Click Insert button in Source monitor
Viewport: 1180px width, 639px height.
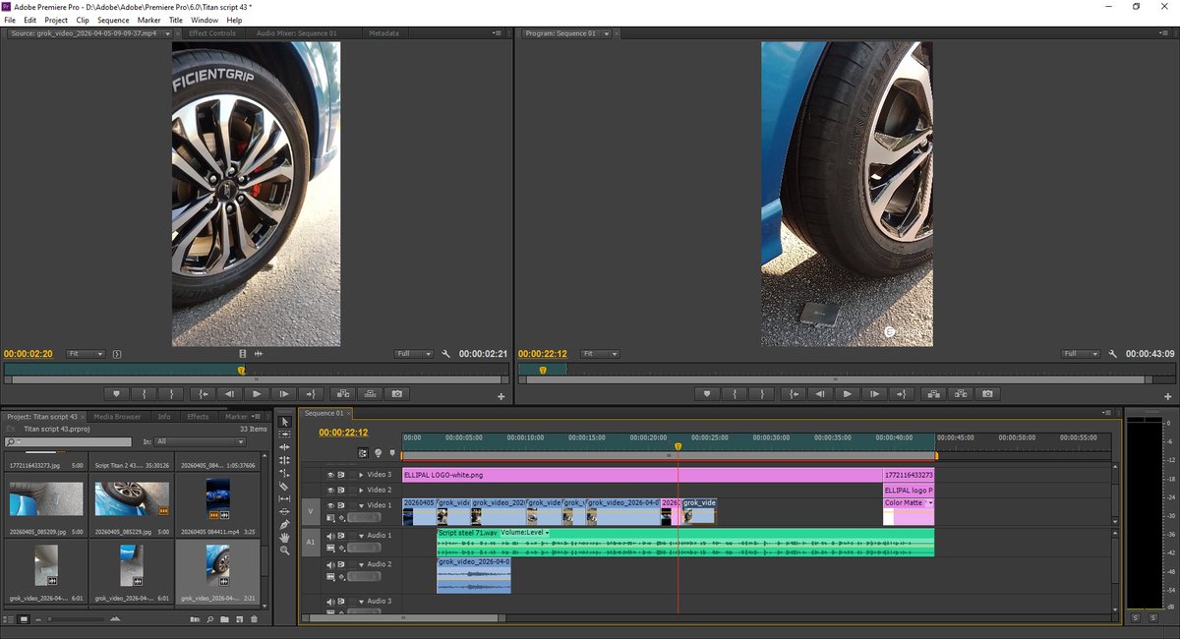coord(341,393)
